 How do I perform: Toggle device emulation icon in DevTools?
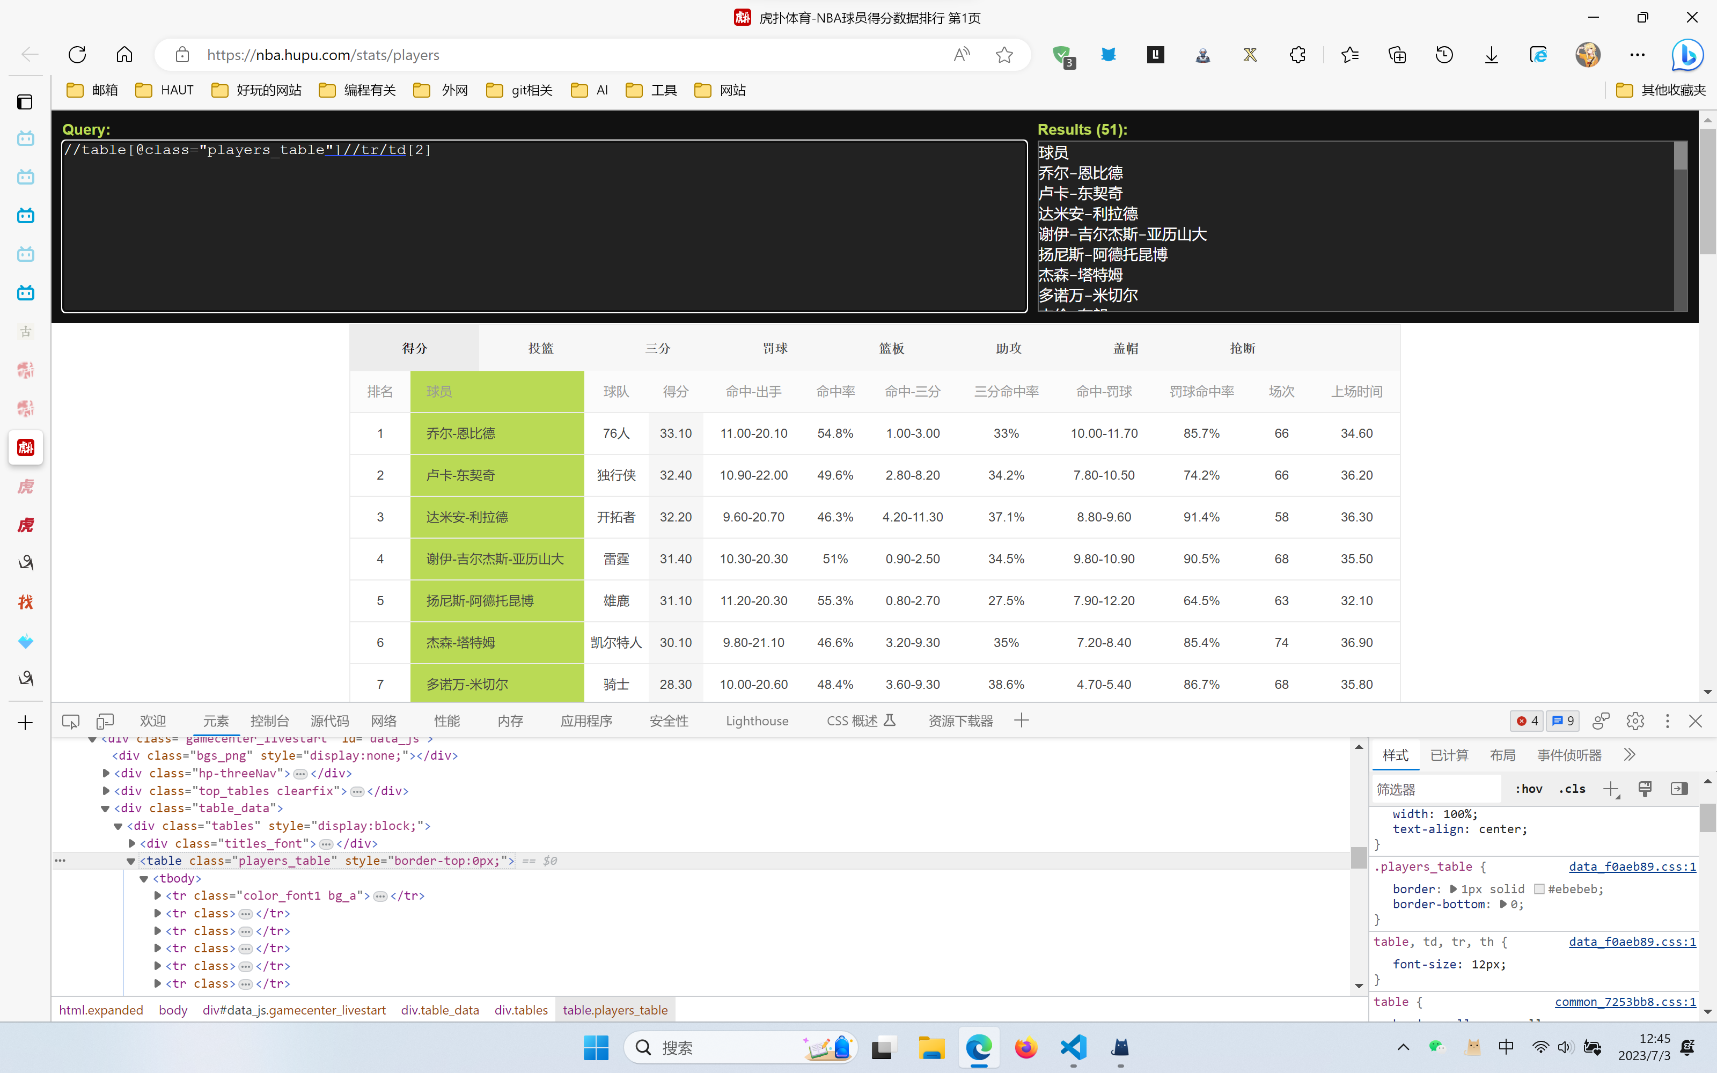tap(105, 721)
